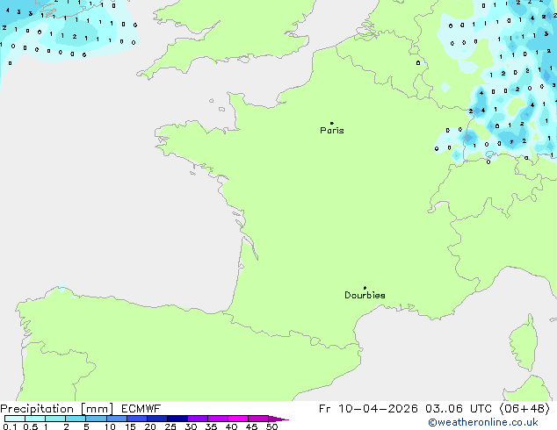This screenshot has width=557, height=430.
Task: Click the 0.1–0.5 mm legend swatch
Action: click(15, 419)
